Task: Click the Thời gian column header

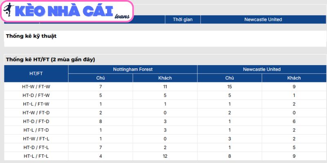Action: (183, 20)
